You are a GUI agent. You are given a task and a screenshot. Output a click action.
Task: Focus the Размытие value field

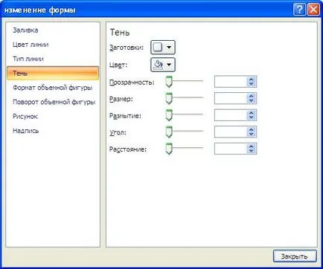pos(231,115)
